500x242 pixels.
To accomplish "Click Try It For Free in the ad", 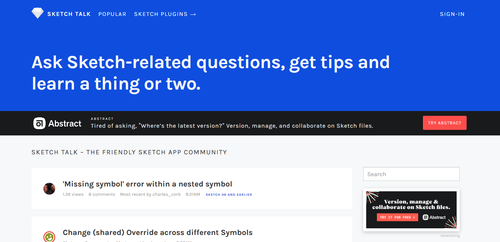I will (397, 217).
